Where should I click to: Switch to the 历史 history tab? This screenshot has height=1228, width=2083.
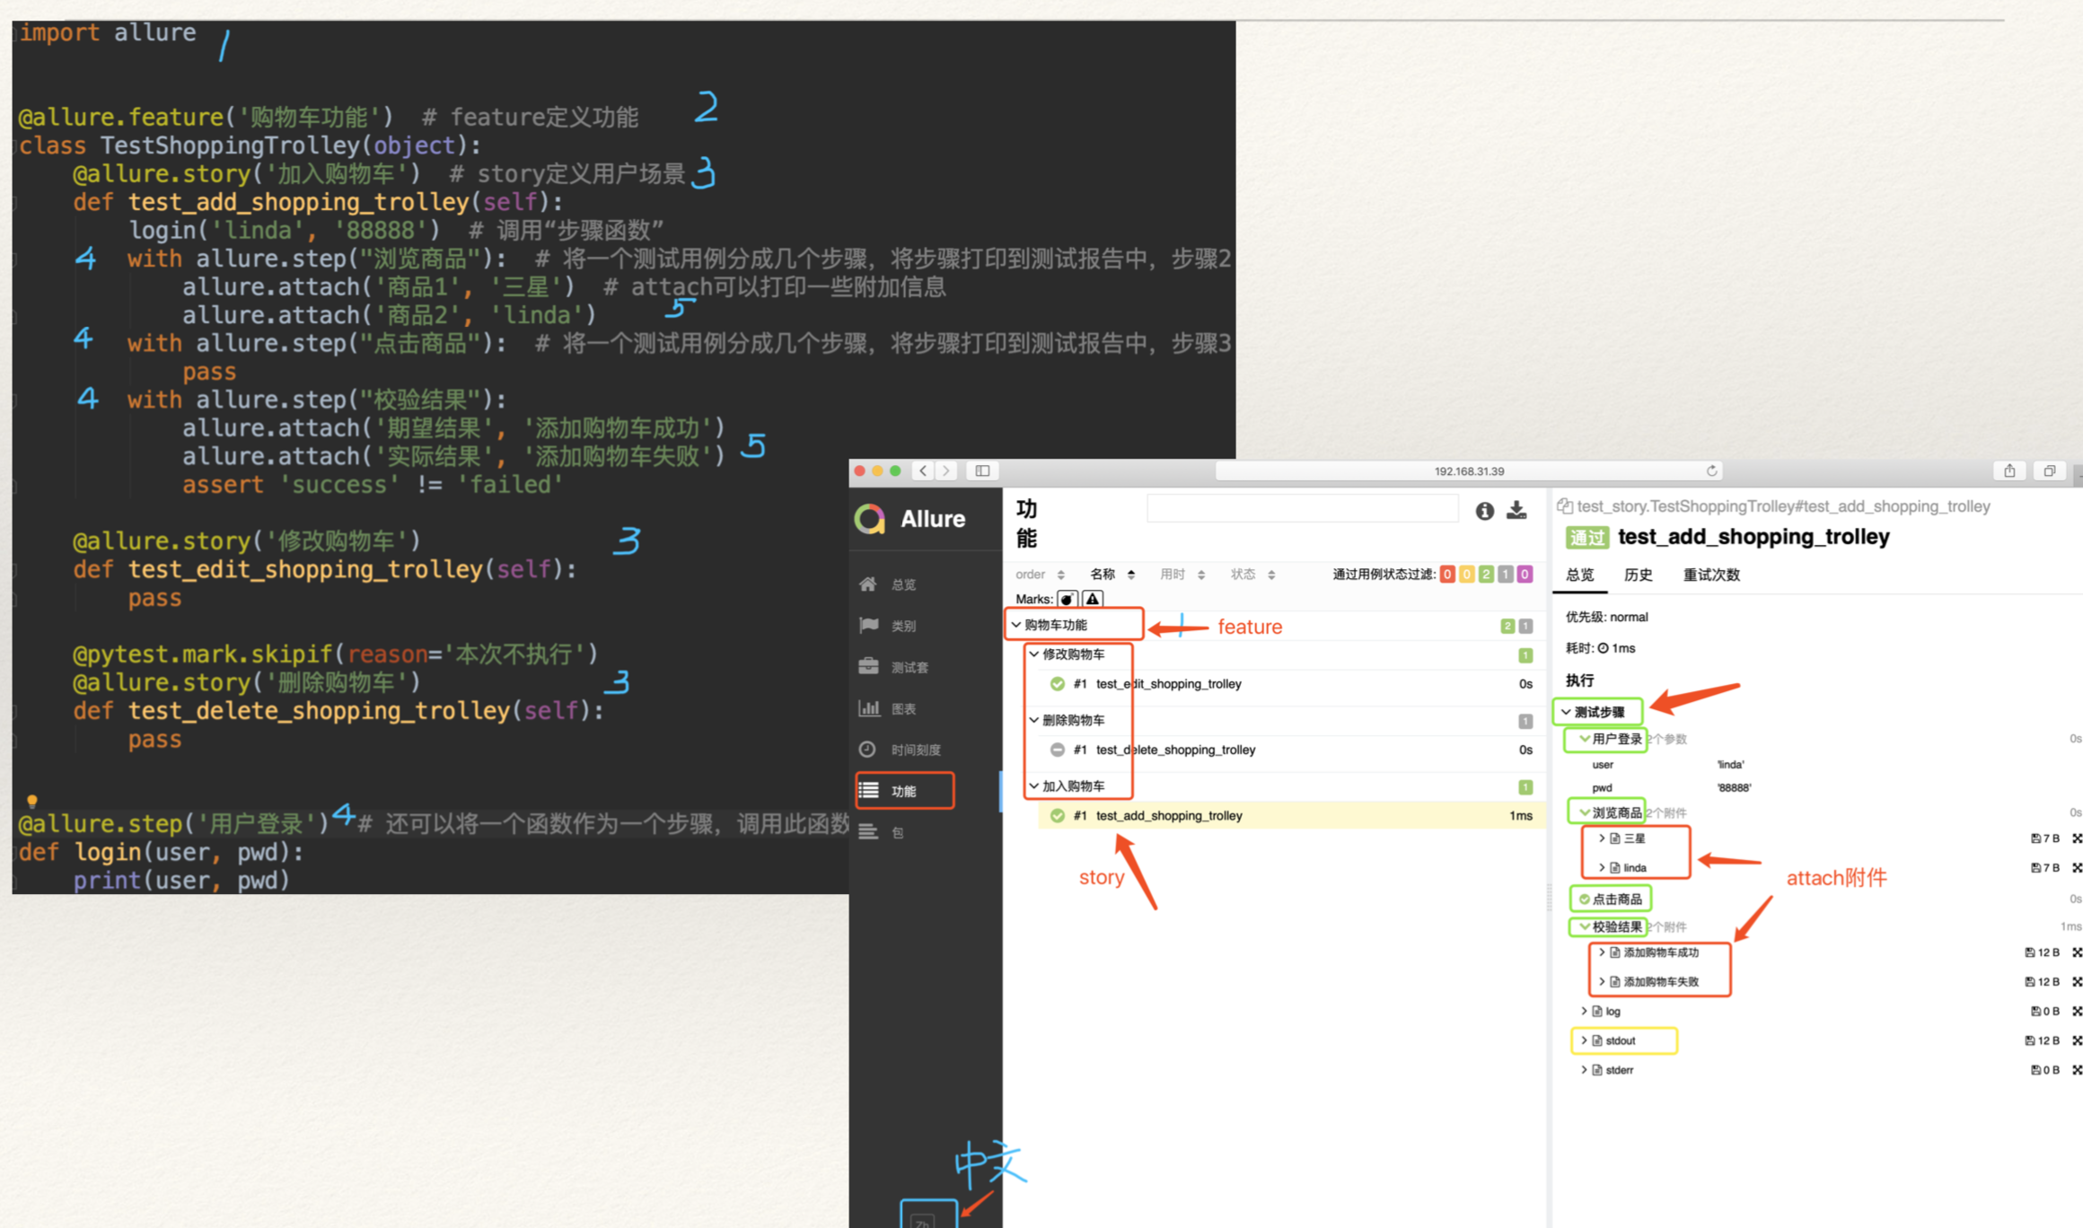click(1638, 575)
